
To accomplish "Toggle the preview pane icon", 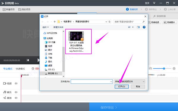I will [138, 27].
